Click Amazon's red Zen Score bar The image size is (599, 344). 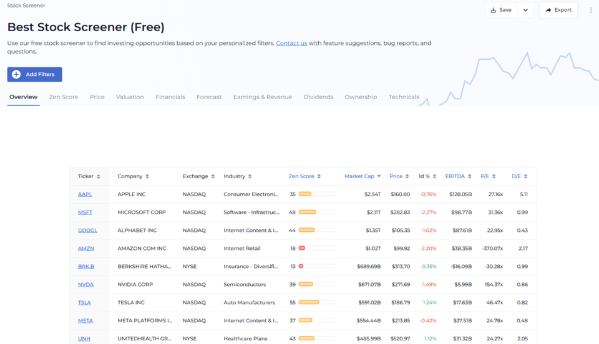click(317, 248)
